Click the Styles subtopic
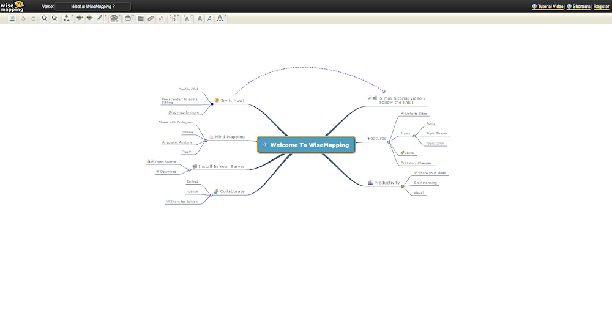 pos(405,134)
